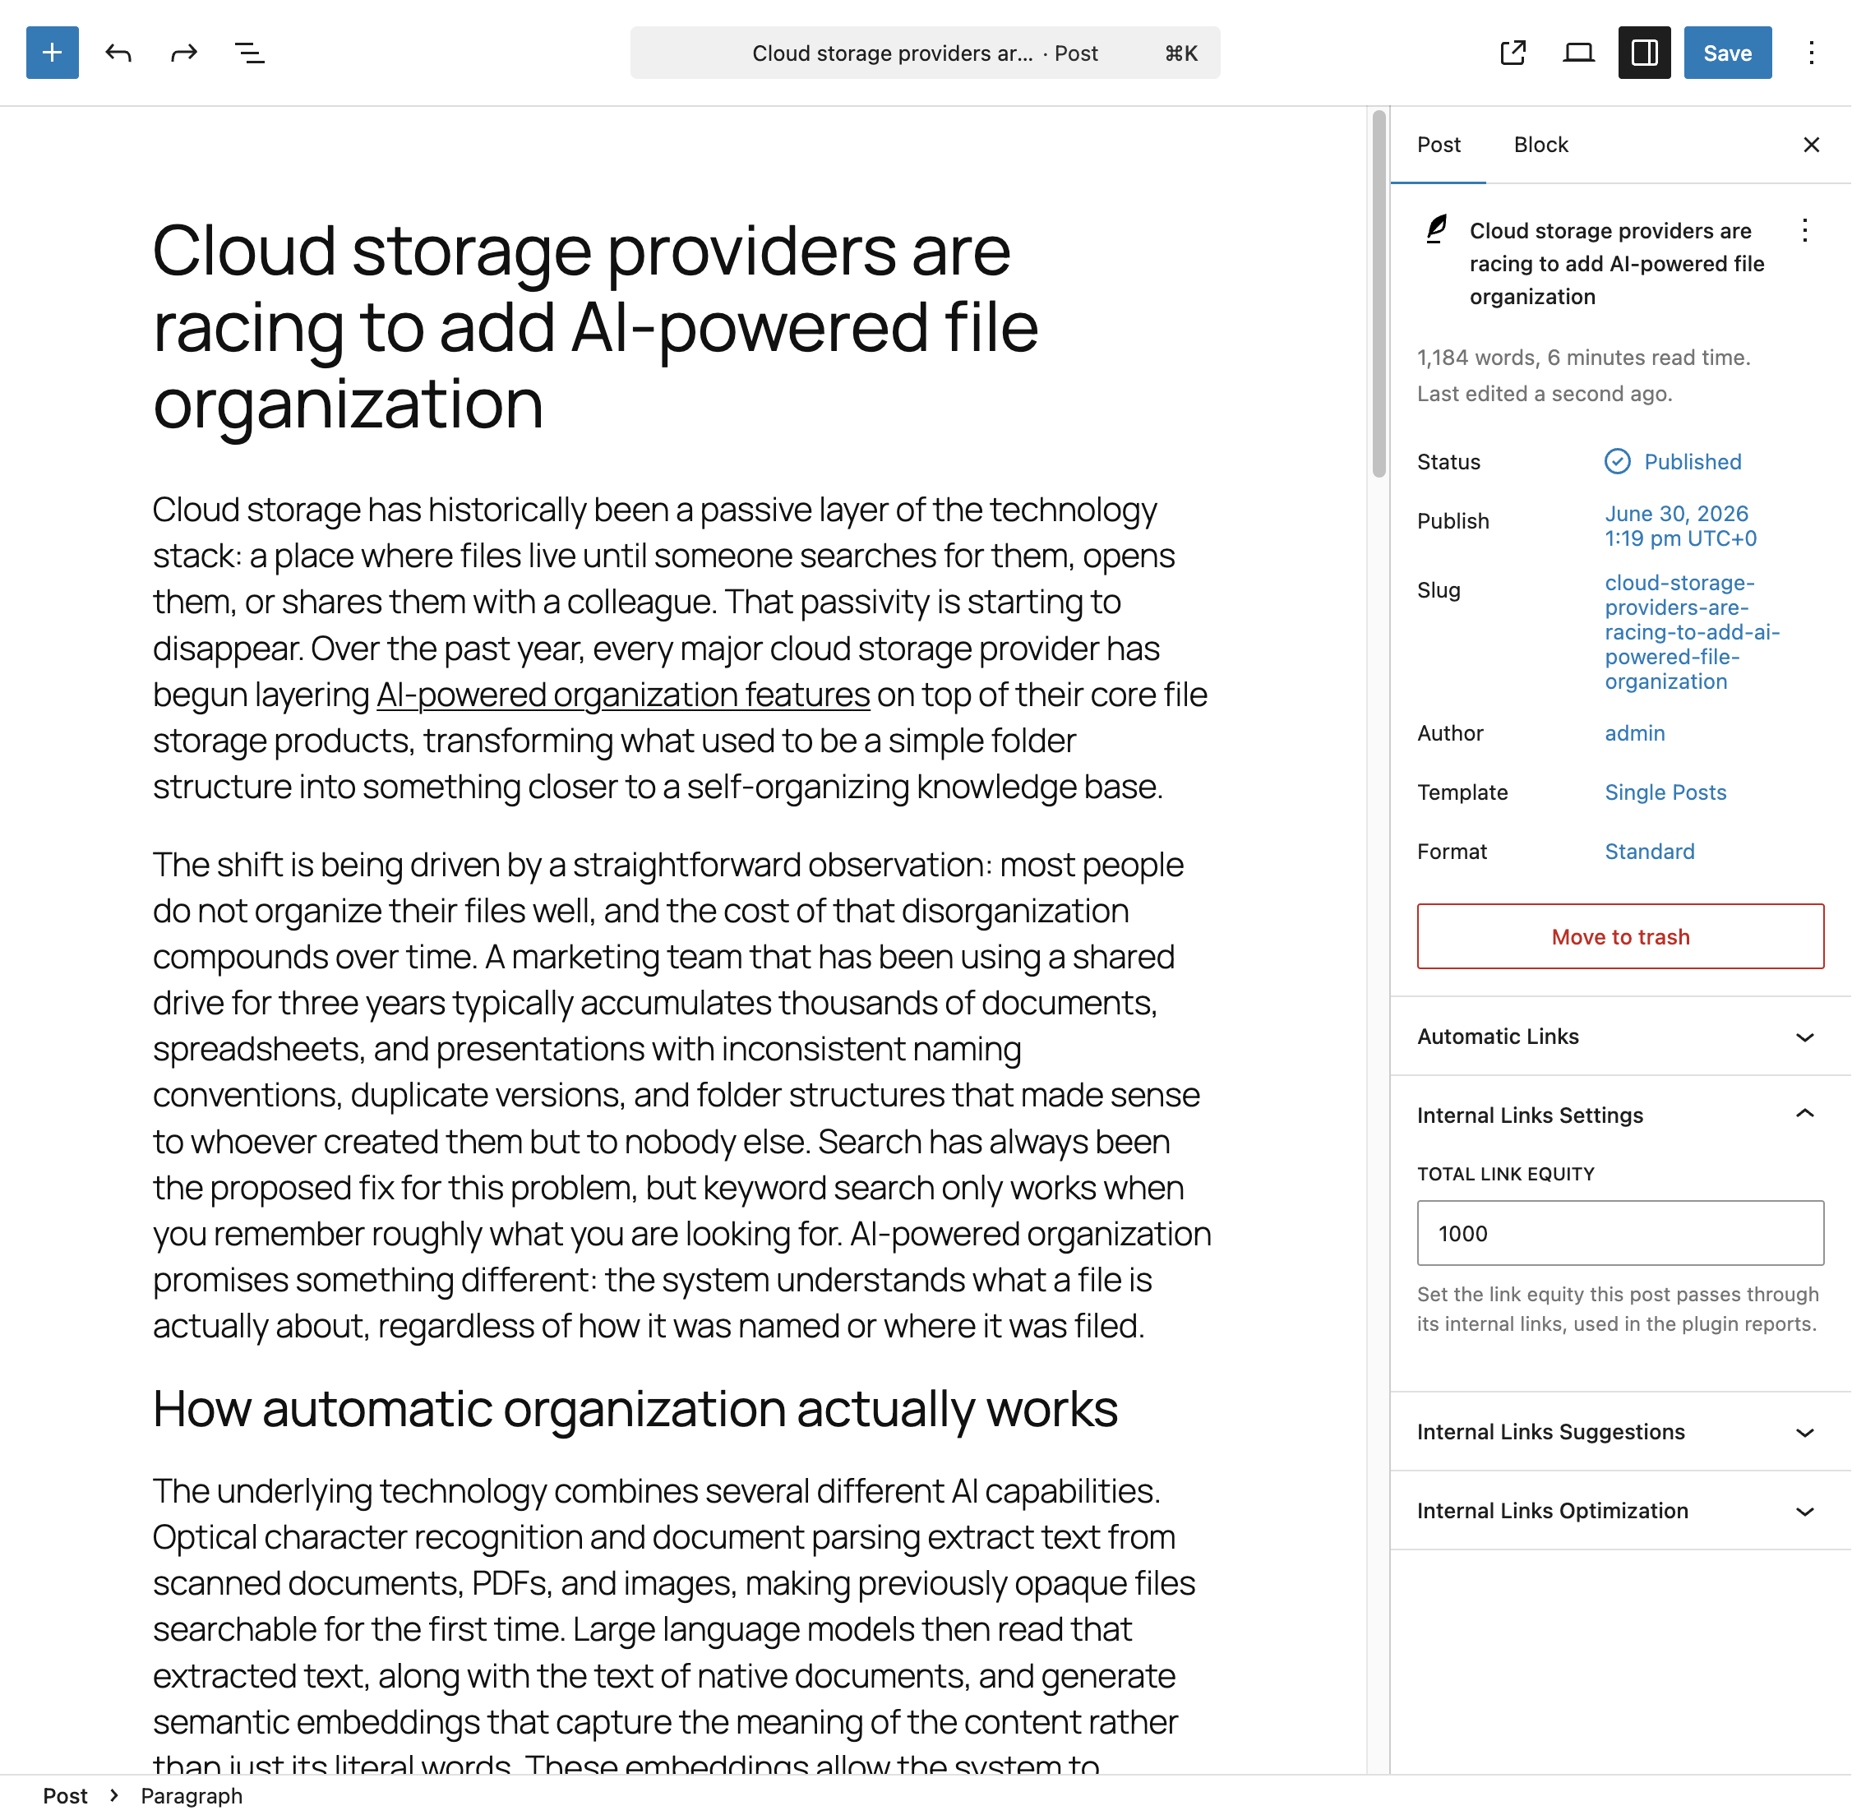Change the author admin
This screenshot has width=1852, height=1815.
1635,733
